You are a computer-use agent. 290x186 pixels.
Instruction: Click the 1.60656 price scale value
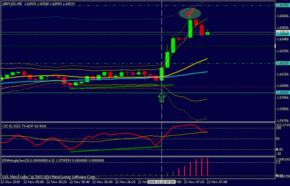283,16
